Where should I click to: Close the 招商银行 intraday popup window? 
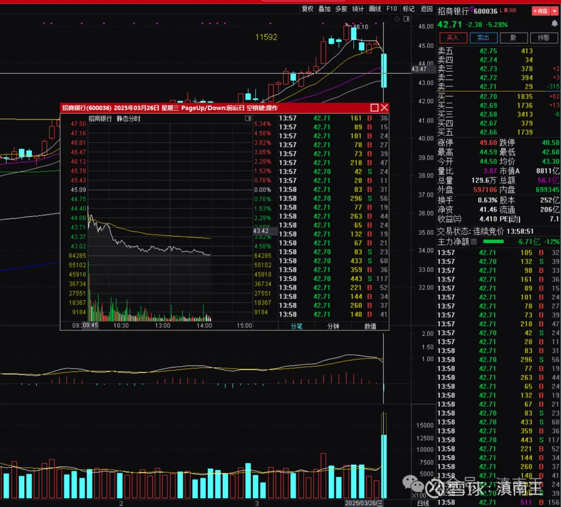click(384, 108)
